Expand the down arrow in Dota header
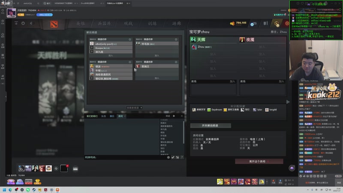 [x=16, y=23]
